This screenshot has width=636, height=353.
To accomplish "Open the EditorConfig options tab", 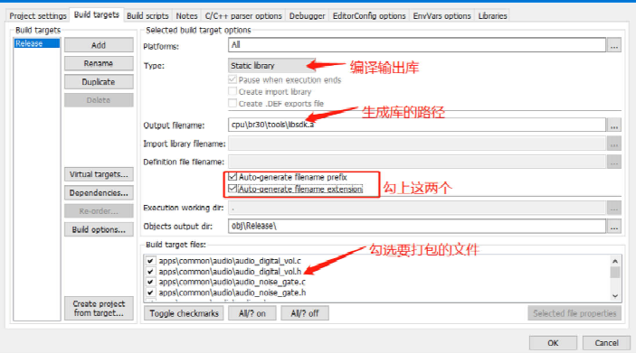I will pos(369,15).
